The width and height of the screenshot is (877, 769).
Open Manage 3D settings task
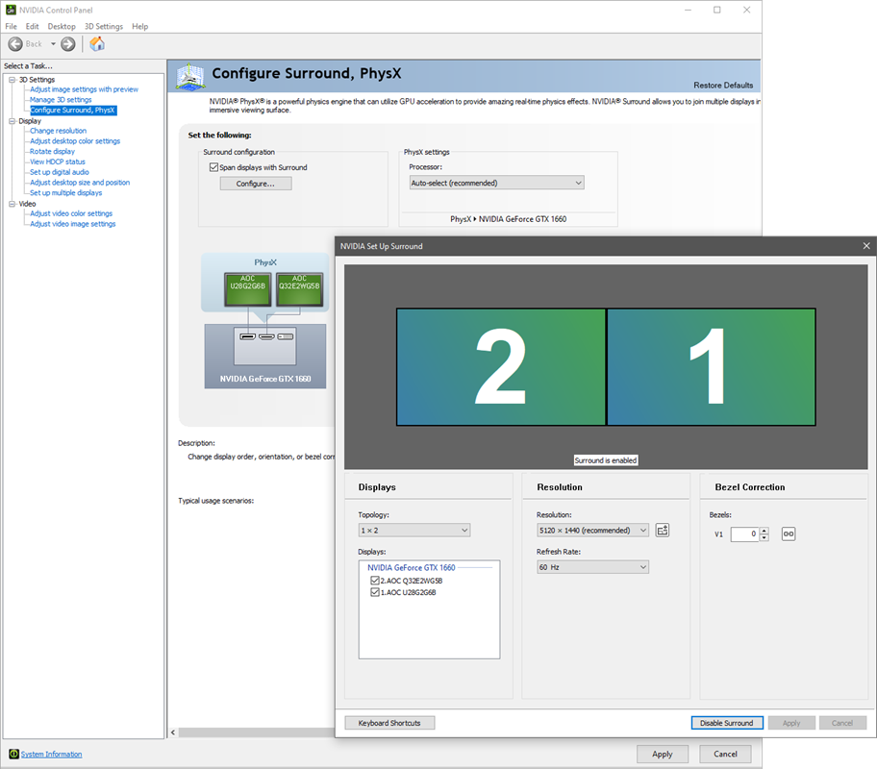[x=61, y=100]
